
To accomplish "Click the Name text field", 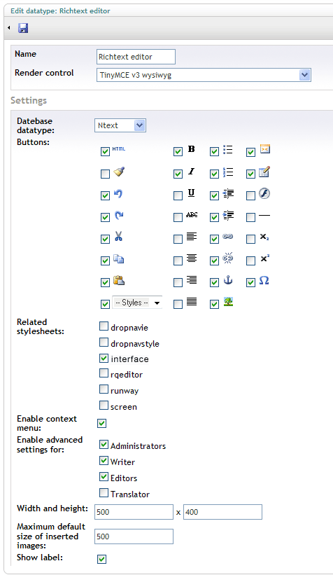I will tap(136, 57).
